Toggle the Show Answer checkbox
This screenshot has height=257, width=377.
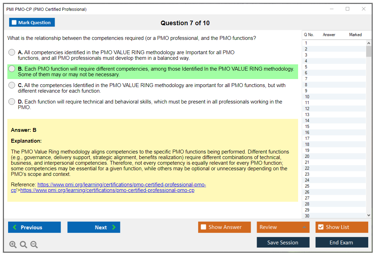204,227
